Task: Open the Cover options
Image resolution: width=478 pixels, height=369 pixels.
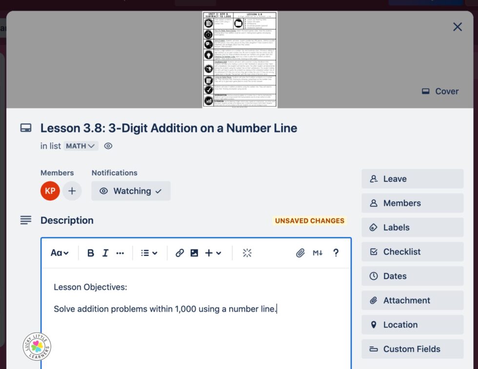Action: 439,91
